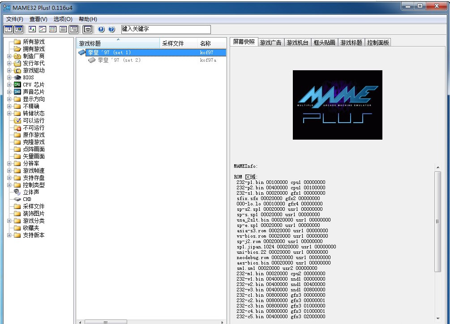Viewport: 450px width, 324px height.
Task: Expand the 游戏驱动 tree node
Action: (9, 71)
